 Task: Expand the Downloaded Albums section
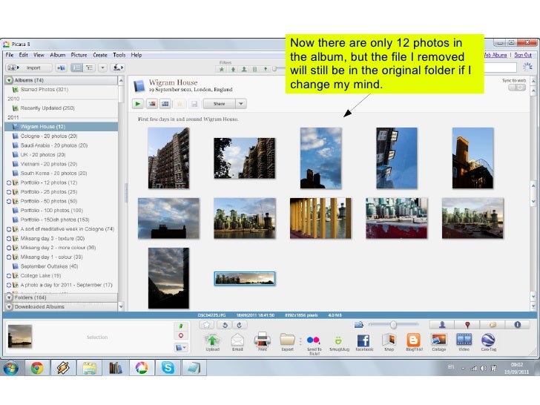pyautogui.click(x=9, y=306)
